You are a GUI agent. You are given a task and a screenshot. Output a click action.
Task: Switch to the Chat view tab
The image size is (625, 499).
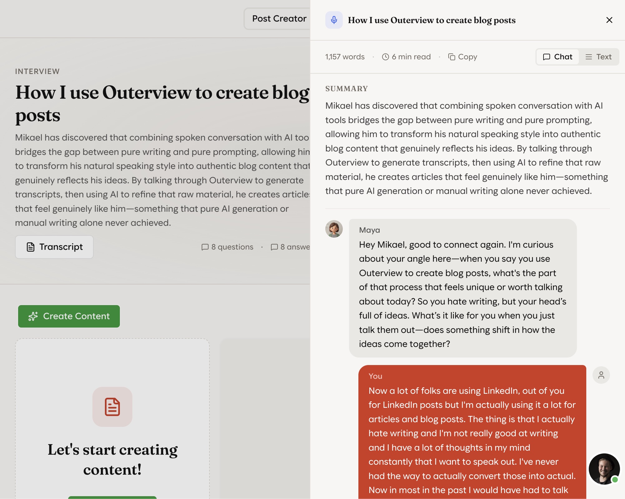(x=558, y=57)
